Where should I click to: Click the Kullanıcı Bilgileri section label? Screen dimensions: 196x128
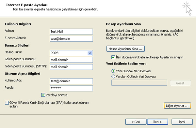coord(18,24)
